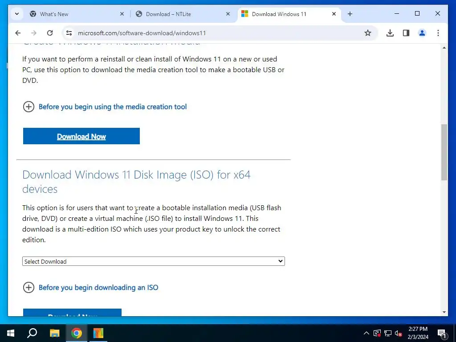Click Download Now for media creation tool

coord(81,136)
